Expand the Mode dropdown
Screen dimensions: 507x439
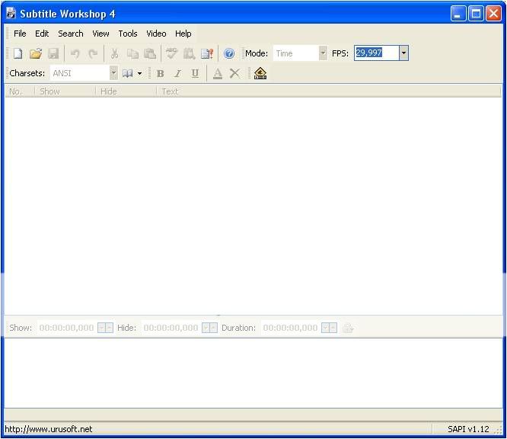coord(323,53)
